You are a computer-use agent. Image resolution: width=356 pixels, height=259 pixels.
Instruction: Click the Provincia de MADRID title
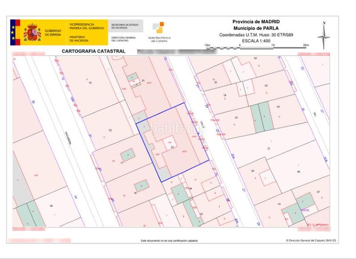[x=256, y=22]
